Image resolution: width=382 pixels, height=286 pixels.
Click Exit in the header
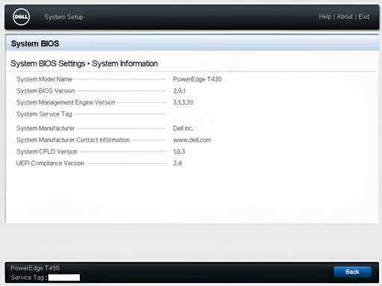(x=363, y=16)
